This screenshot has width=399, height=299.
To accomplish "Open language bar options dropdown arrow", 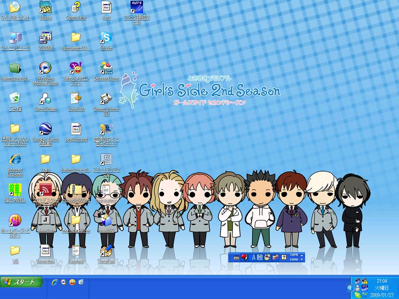I will point(302,260).
